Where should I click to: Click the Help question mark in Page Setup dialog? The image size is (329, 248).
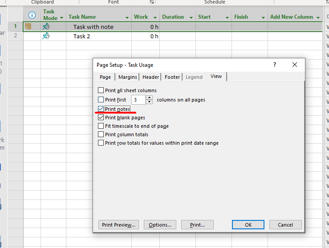coord(274,65)
